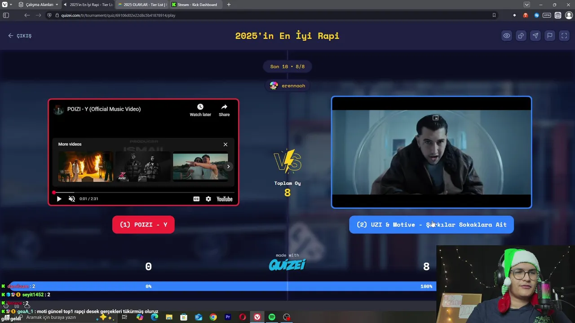Open Copilot icon in taskbar

click(140, 317)
